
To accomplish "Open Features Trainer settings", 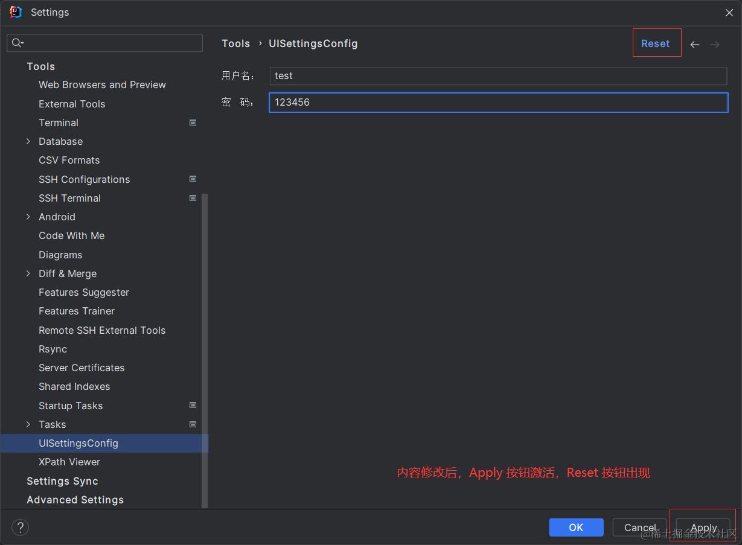I will tap(77, 311).
